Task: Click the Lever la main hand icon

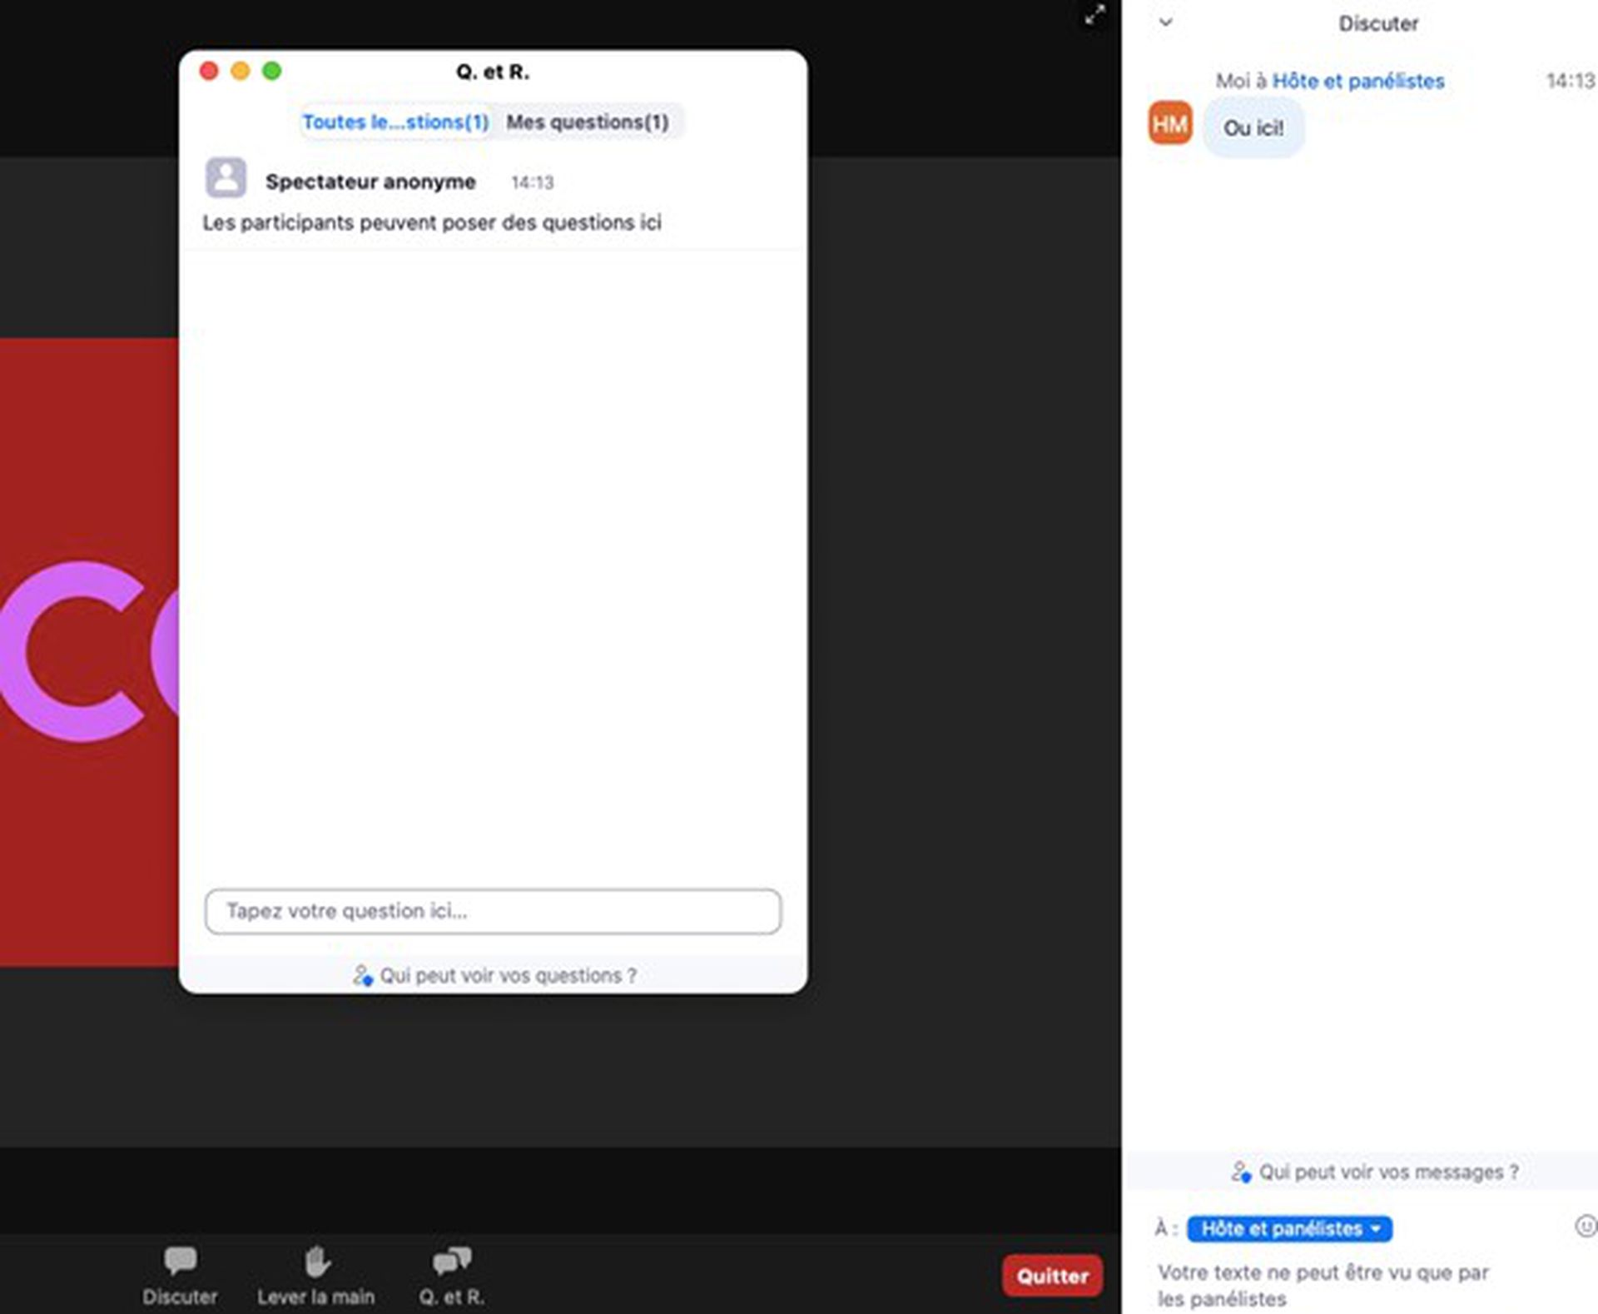Action: 316,1262
